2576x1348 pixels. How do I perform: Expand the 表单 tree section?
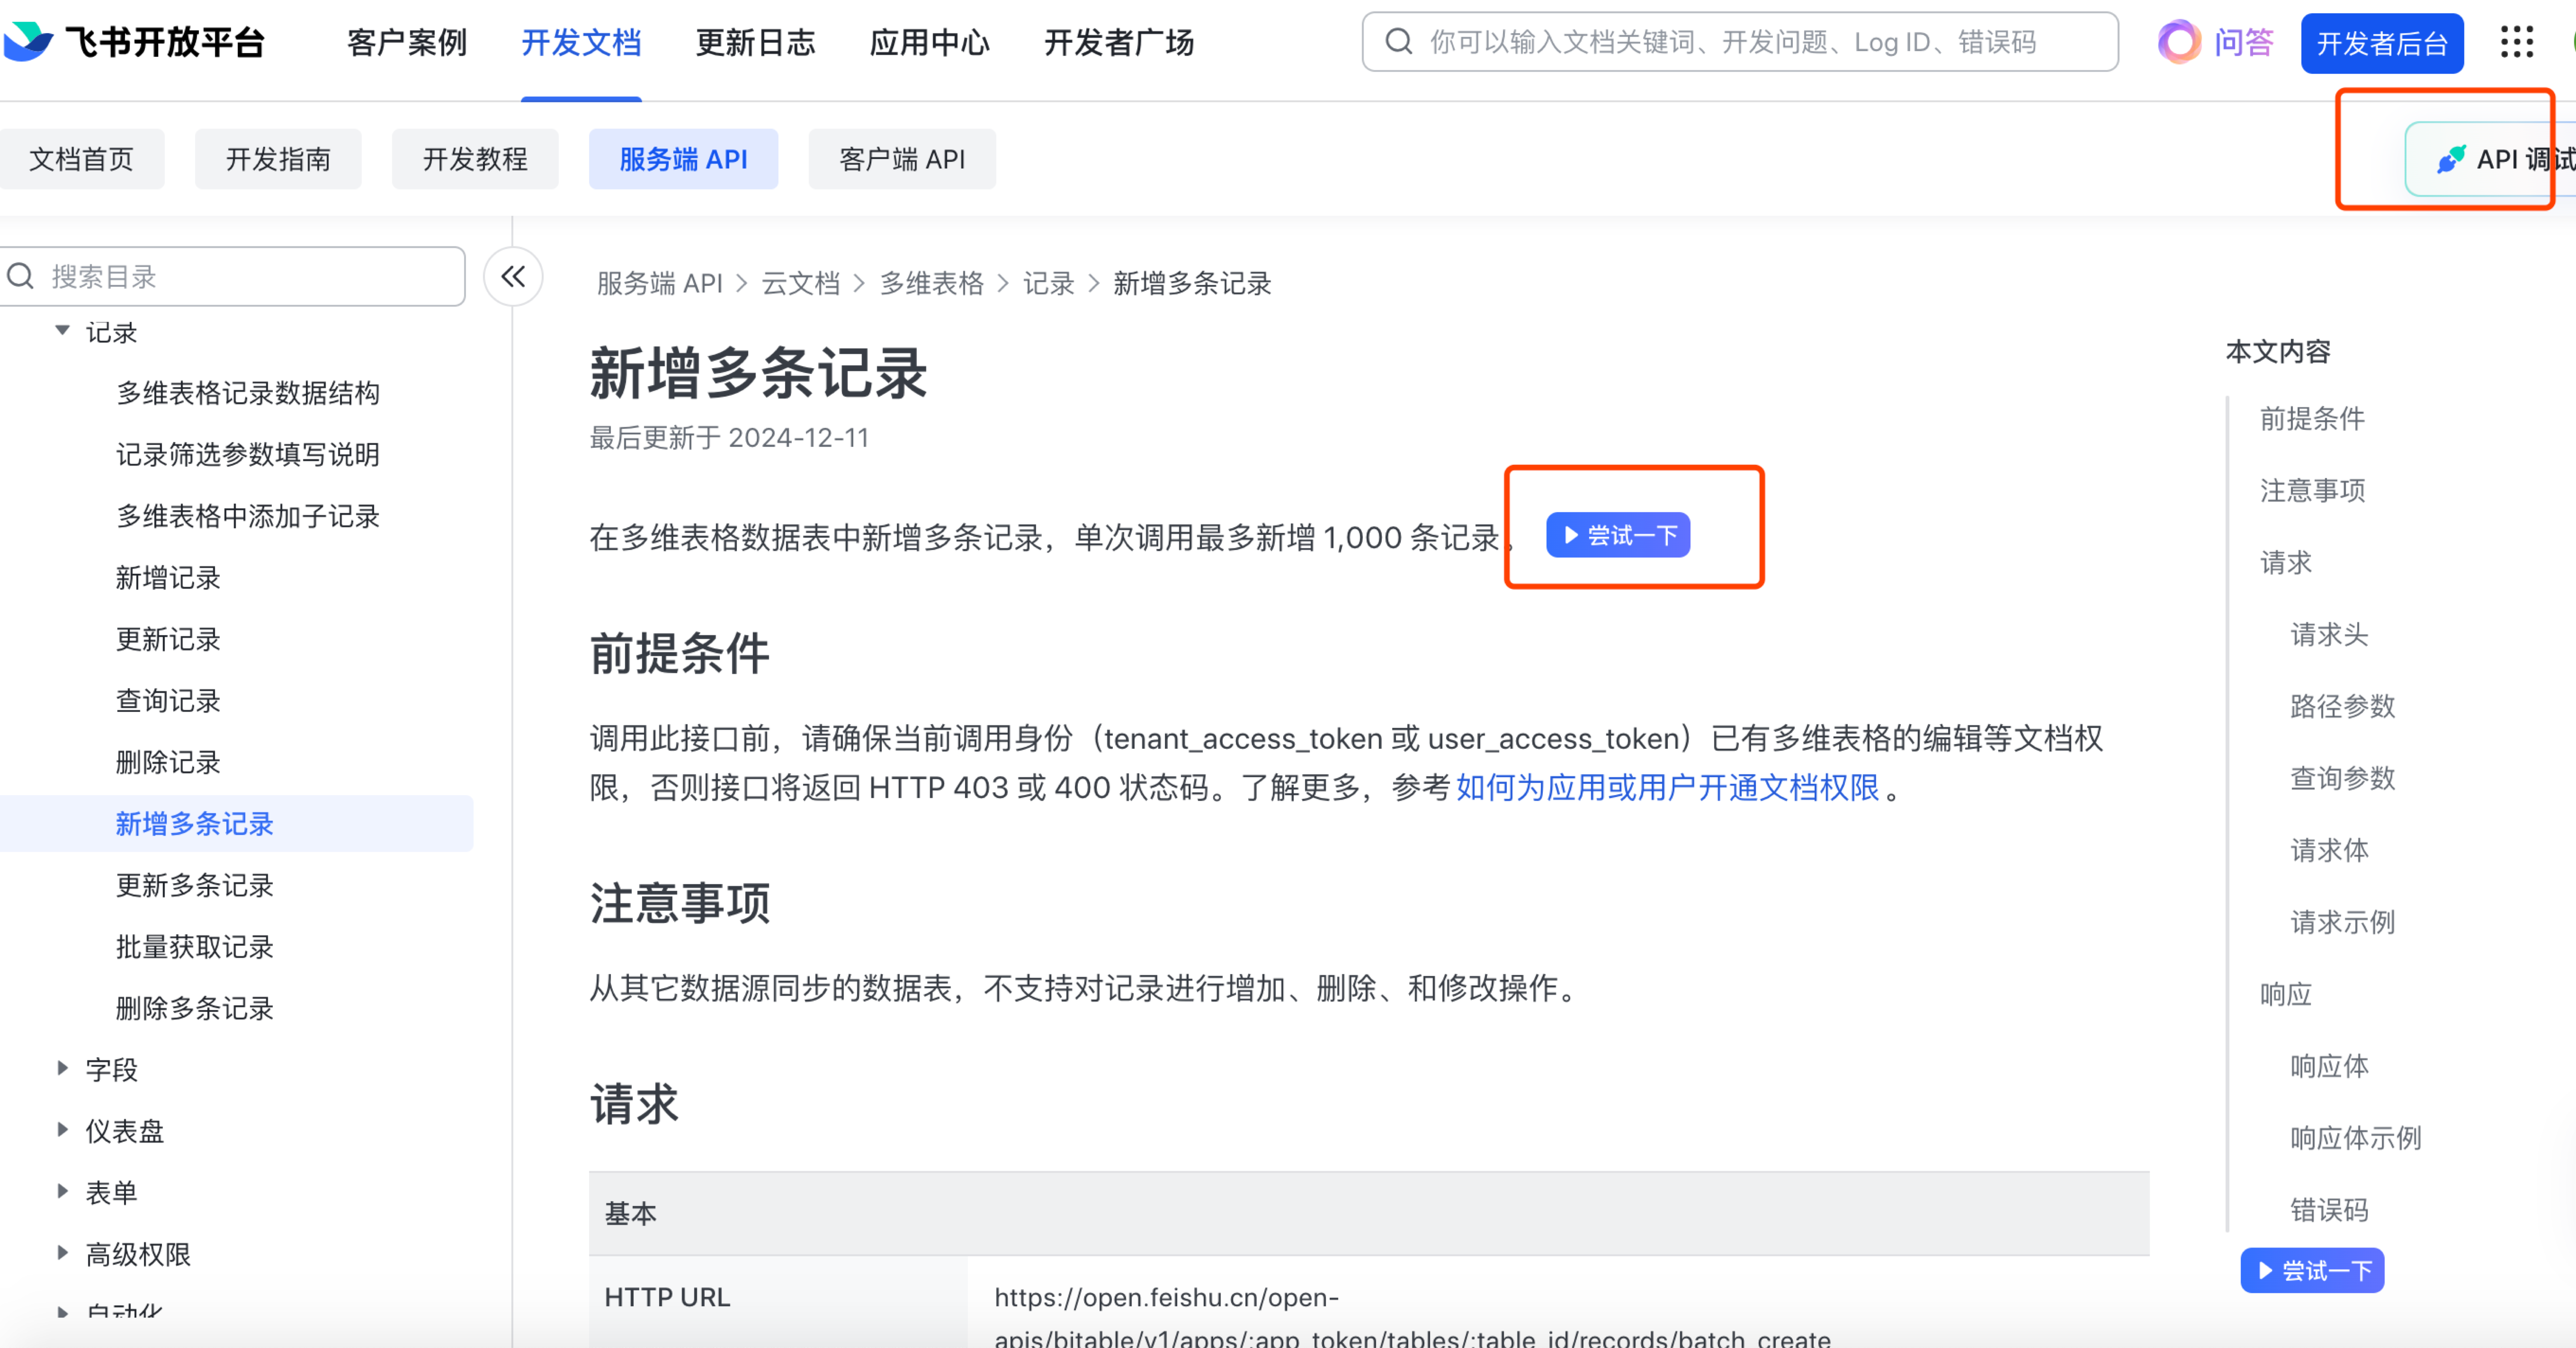tap(62, 1191)
